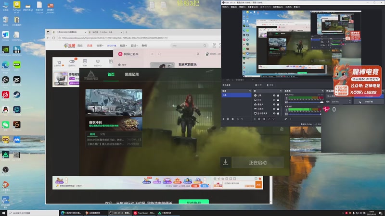Toggle visibility of third OBS source
The height and width of the screenshot is (216, 385).
click(274, 105)
